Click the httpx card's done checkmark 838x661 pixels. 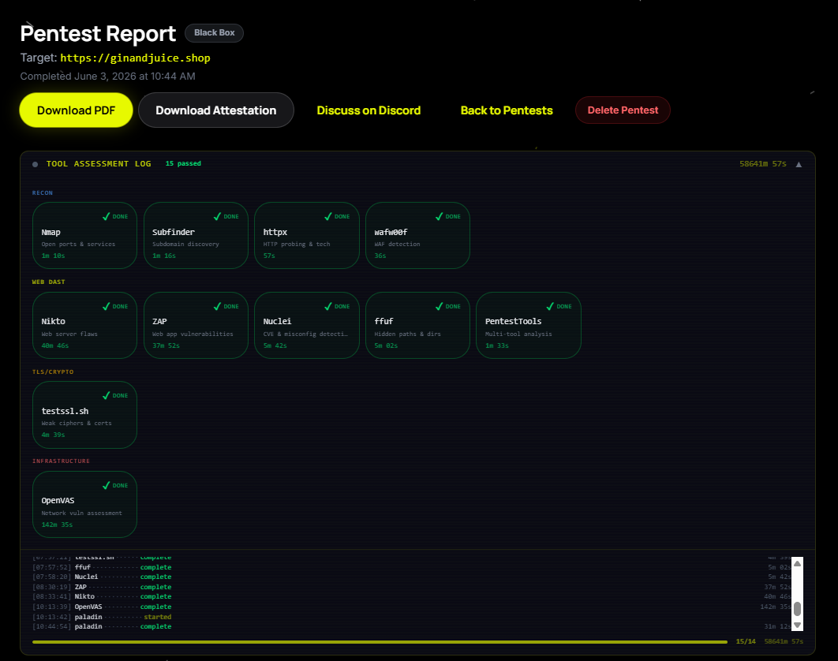pyautogui.click(x=328, y=216)
